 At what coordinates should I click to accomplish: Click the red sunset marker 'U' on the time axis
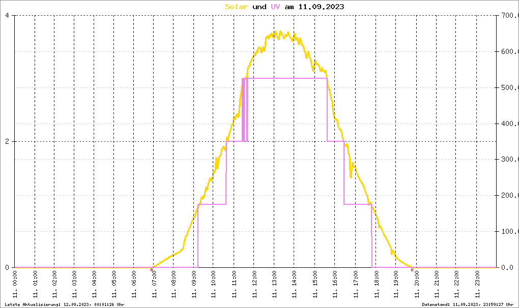tap(412, 270)
